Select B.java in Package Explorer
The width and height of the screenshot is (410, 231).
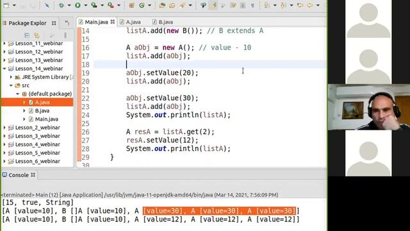coord(42,110)
